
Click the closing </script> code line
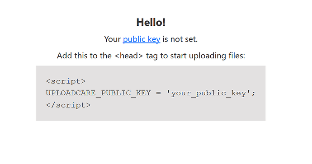tap(68, 105)
